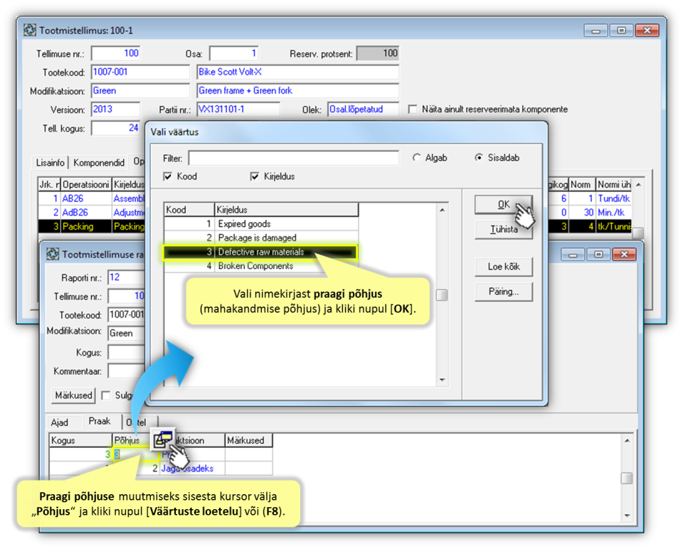This screenshot has height=549, width=683.
Task: Select the Algab radio button
Action: pyautogui.click(x=417, y=158)
